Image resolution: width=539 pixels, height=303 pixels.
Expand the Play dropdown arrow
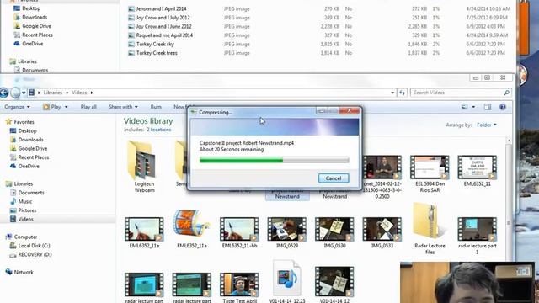(x=67, y=107)
